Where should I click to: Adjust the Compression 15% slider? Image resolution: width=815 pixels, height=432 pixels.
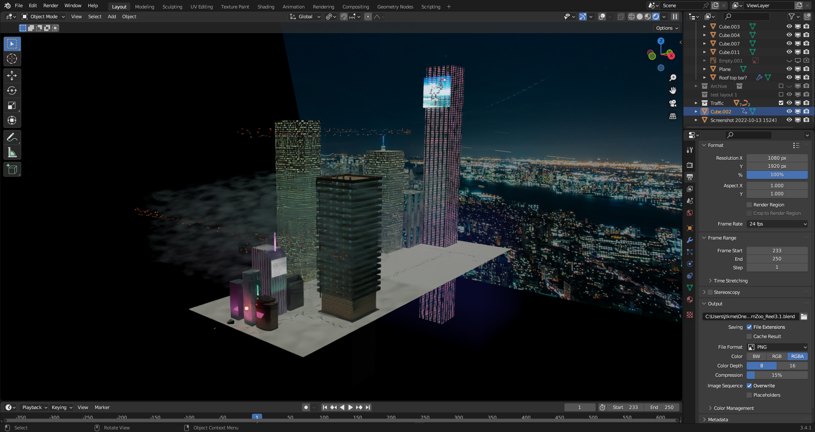click(x=777, y=375)
